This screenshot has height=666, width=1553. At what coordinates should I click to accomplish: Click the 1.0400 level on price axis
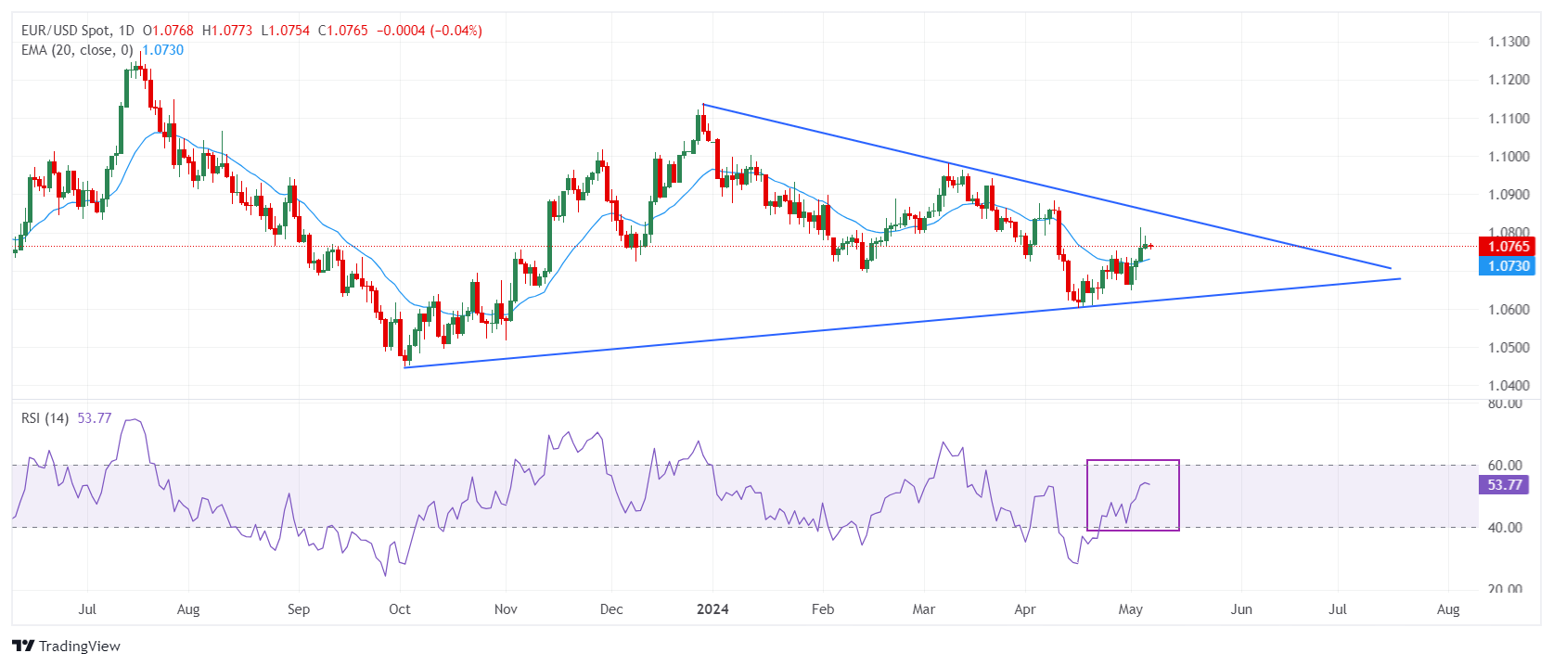point(1508,386)
